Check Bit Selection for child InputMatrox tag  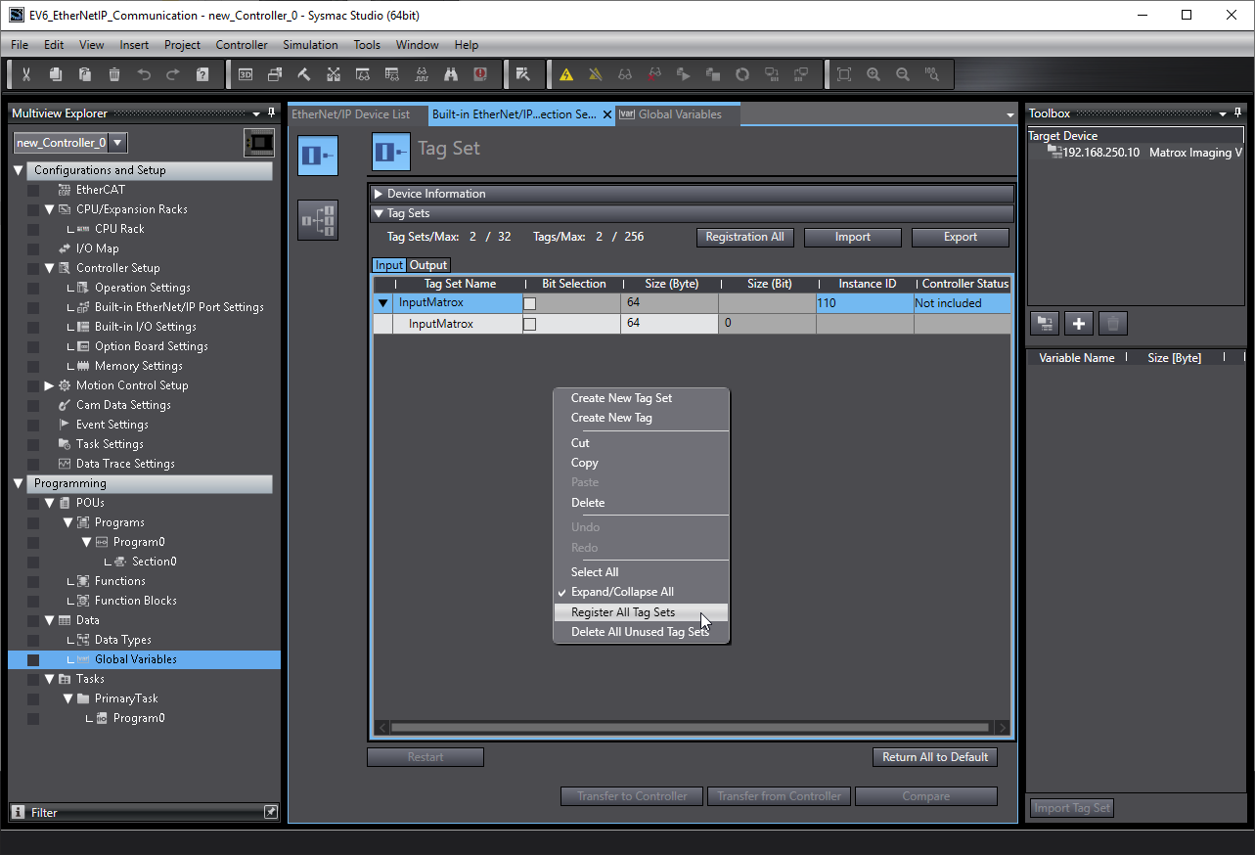click(530, 325)
